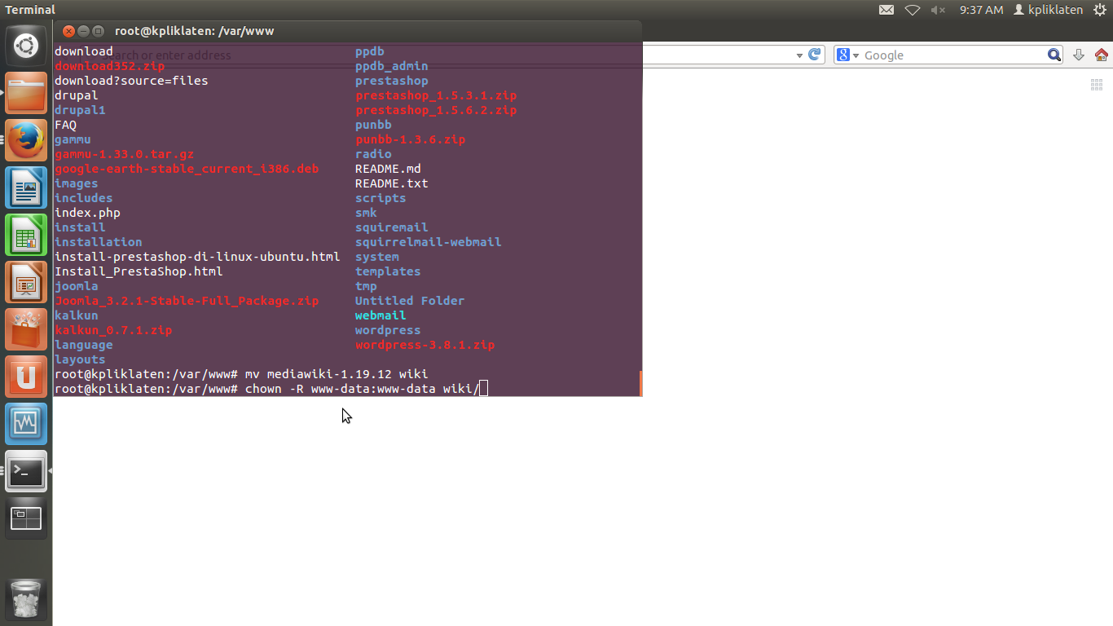
Task: Click 'wordpress-3.8.1.zip' file name
Action: pos(425,345)
